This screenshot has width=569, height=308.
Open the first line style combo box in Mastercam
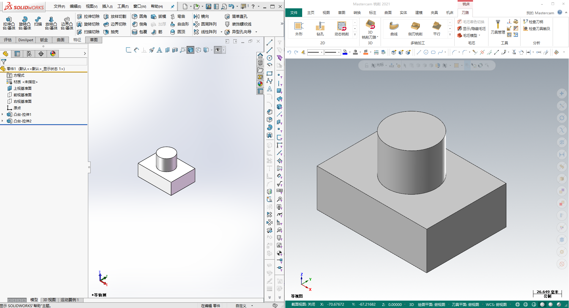pos(315,53)
